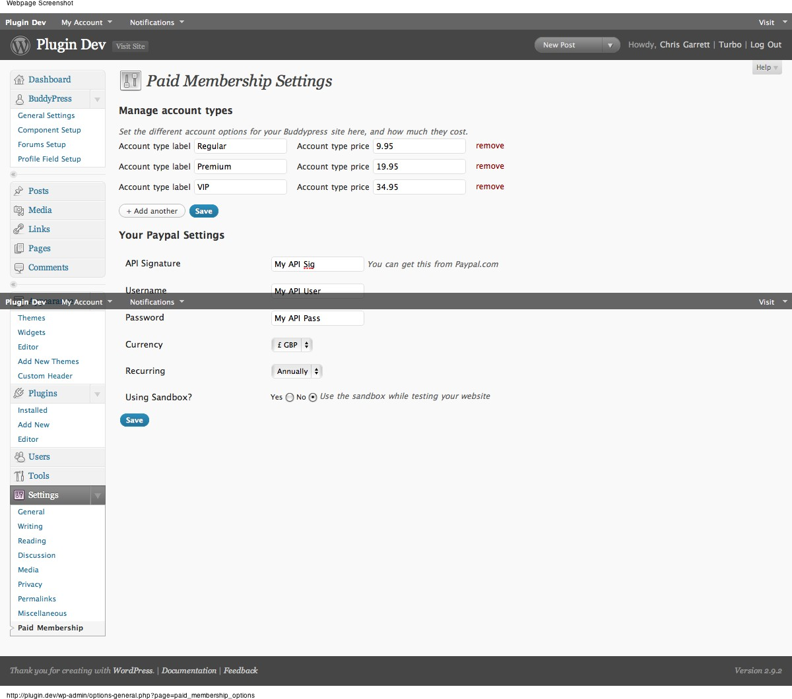Click the Turbo link
The image size is (792, 699).
point(730,45)
